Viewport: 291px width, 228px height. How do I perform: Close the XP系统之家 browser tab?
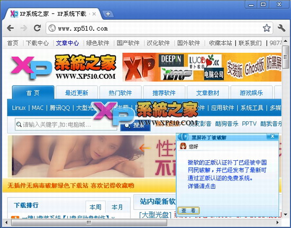pos(94,14)
